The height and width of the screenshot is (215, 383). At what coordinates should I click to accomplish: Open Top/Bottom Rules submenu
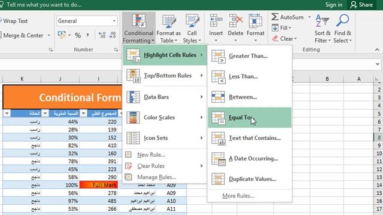tap(165, 76)
